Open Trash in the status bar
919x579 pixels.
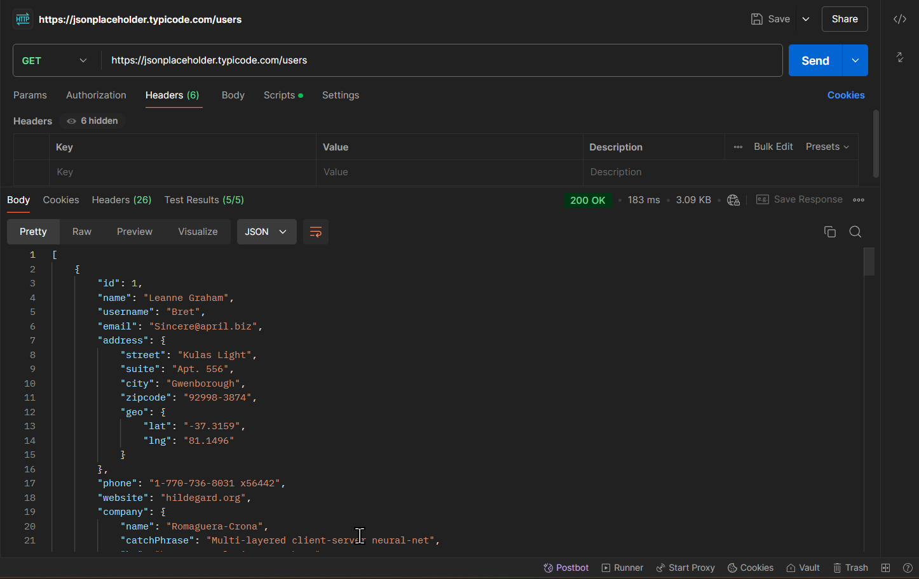point(850,568)
